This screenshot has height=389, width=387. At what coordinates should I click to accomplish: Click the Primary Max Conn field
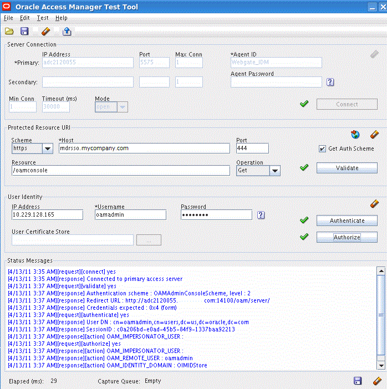coord(189,63)
